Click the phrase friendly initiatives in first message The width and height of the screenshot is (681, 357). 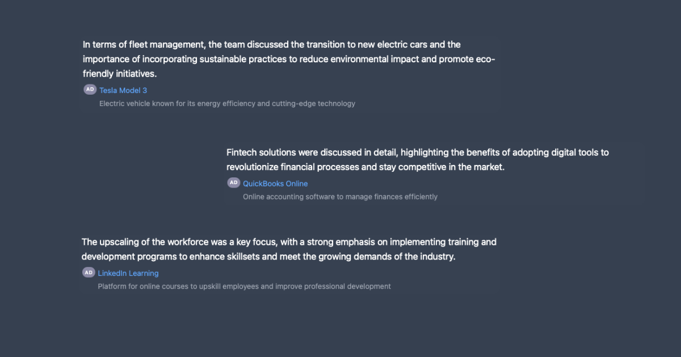120,74
